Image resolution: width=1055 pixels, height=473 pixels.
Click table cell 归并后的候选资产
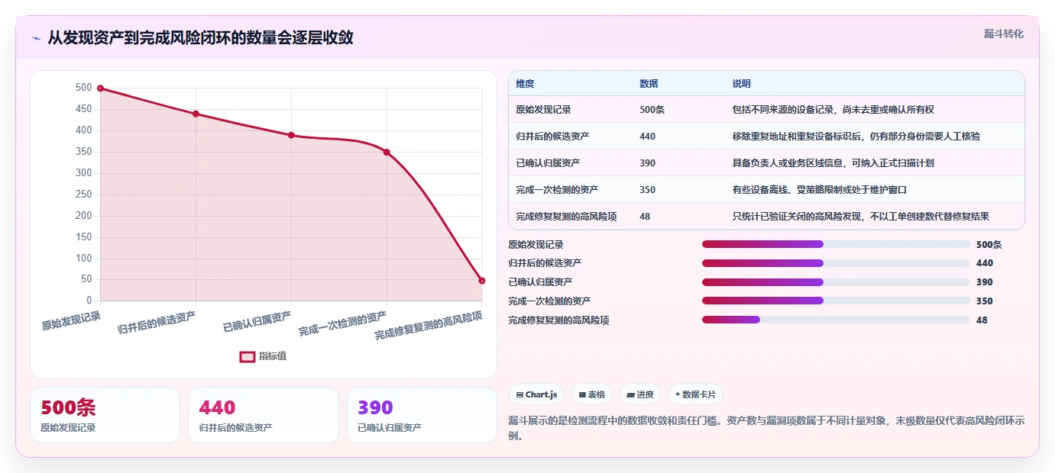552,137
